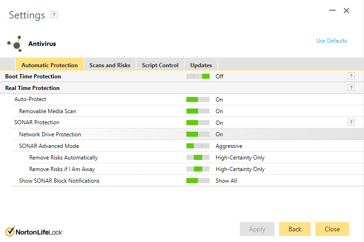This screenshot has width=364, height=242.
Task: Open help for SONAR Protection
Action: tap(351, 122)
